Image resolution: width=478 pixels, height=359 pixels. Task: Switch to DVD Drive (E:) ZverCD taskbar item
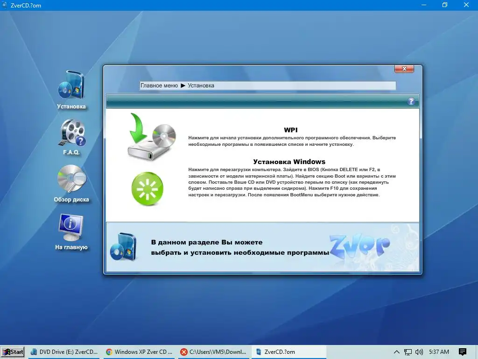[64, 352]
